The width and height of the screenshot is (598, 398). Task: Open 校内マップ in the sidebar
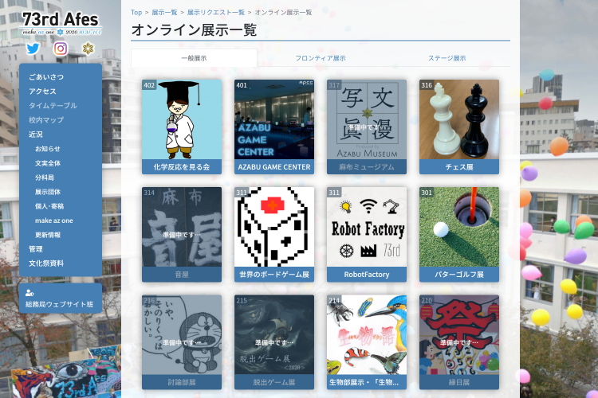tap(46, 120)
